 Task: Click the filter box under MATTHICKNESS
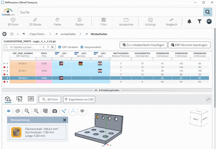(x=121, y=59)
